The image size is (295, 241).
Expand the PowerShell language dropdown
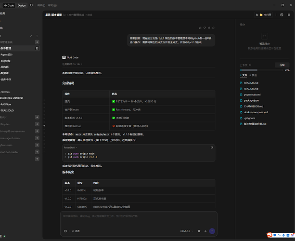[71, 147]
